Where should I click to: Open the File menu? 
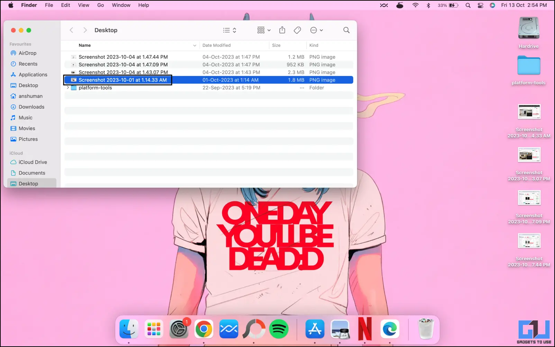[49, 5]
